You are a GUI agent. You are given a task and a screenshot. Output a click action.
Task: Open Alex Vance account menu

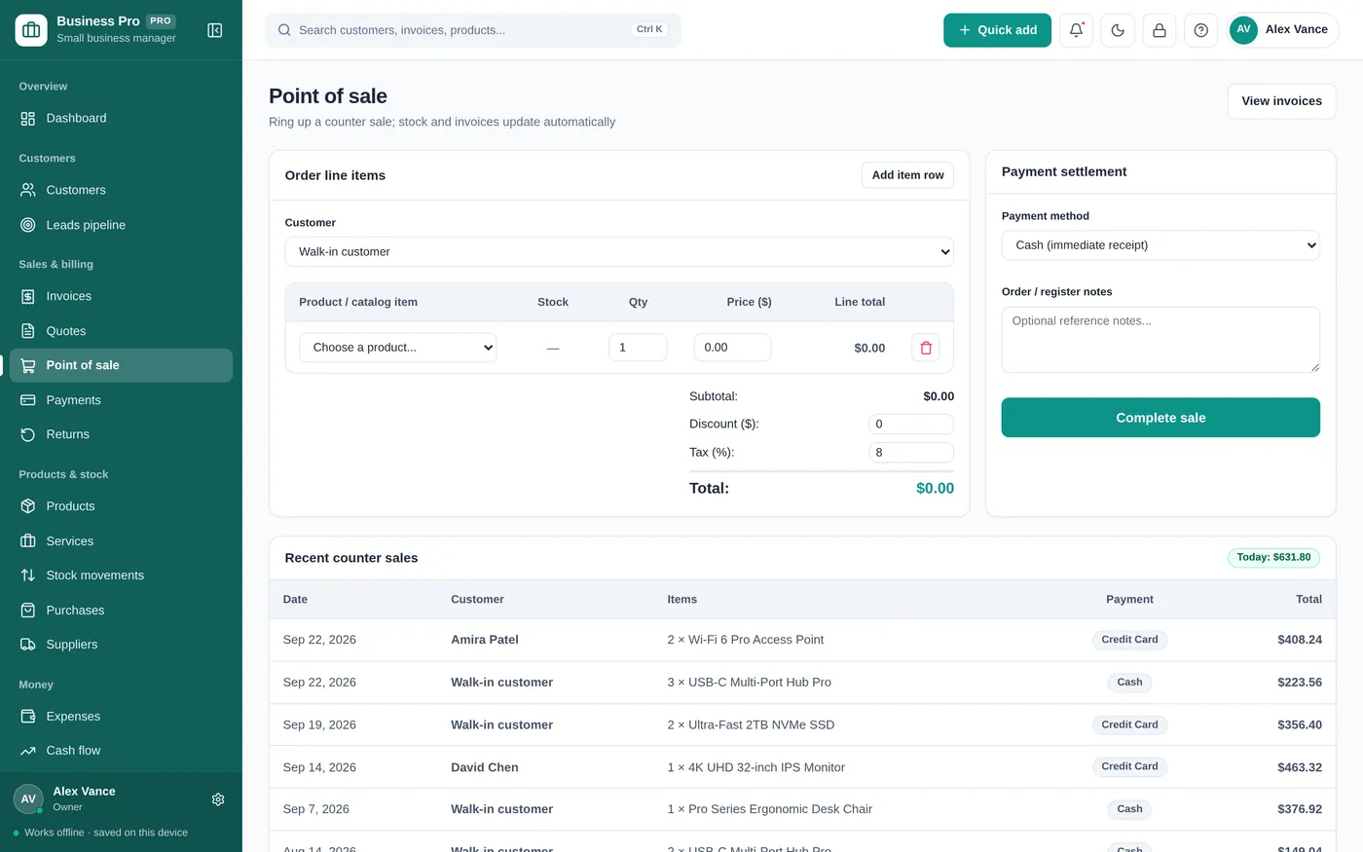pos(1283,30)
